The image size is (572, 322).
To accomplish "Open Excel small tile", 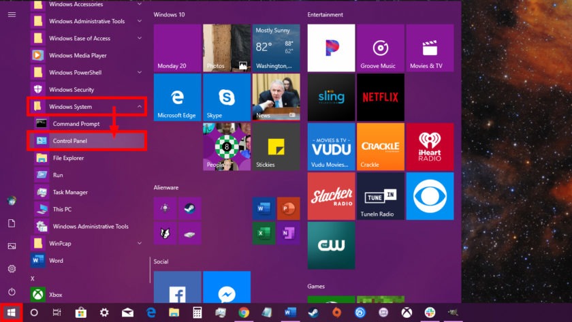I will point(264,233).
